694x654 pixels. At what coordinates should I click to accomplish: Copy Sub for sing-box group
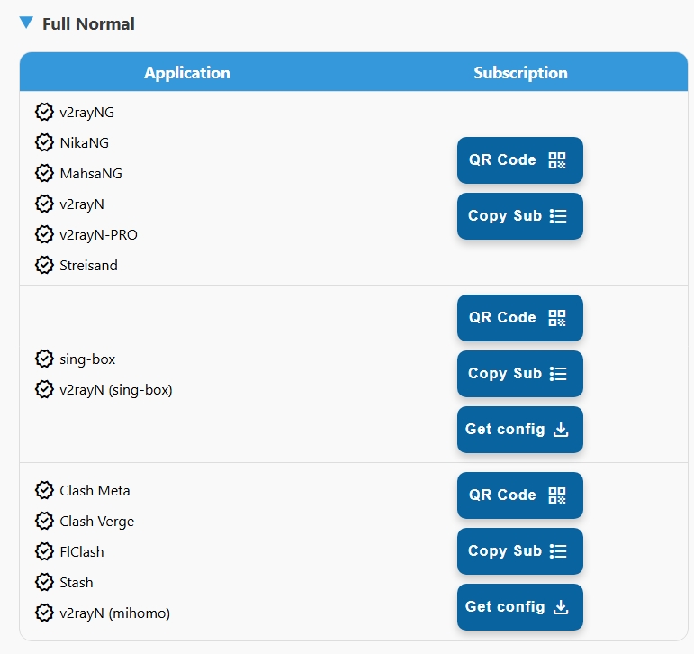pos(520,374)
